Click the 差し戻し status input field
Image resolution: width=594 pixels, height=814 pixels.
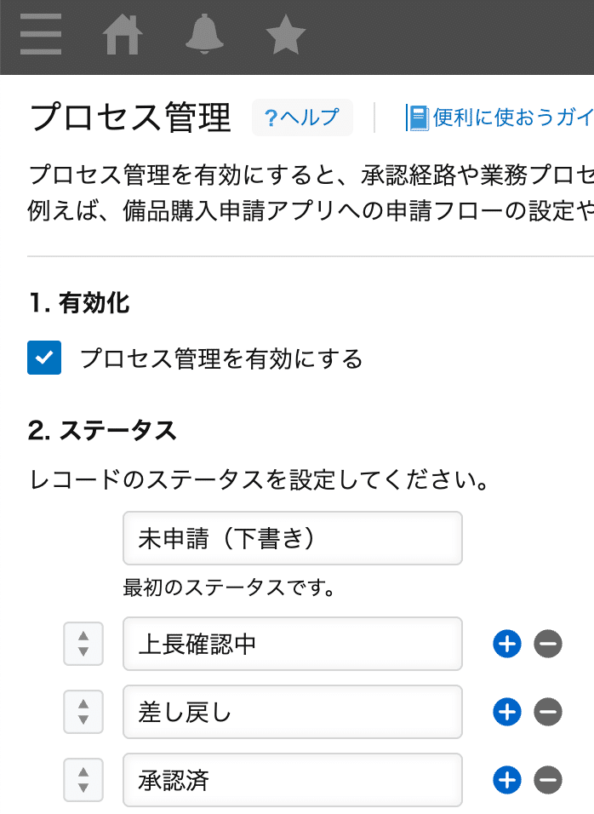click(x=293, y=712)
